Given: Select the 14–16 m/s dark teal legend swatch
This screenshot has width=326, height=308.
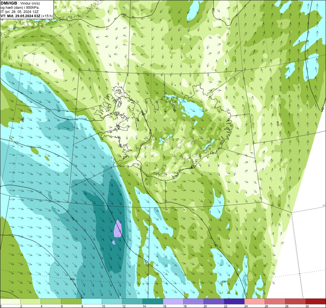Looking at the screenshot, I should click(x=153, y=301).
